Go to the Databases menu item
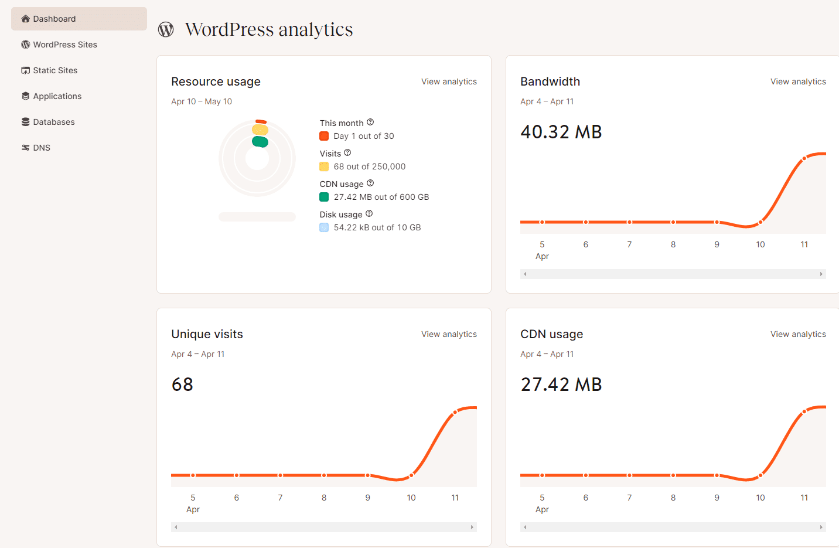Image resolution: width=839 pixels, height=548 pixels. point(54,122)
